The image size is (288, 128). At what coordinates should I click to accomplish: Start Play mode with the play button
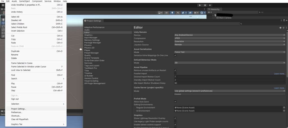pyautogui.click(x=200, y=5)
